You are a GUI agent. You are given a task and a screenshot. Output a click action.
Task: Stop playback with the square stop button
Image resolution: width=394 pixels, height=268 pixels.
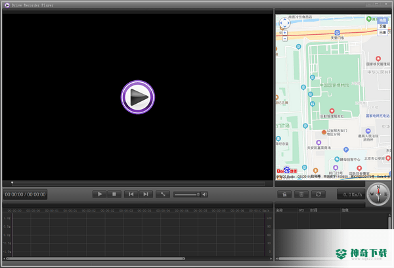[x=114, y=194]
